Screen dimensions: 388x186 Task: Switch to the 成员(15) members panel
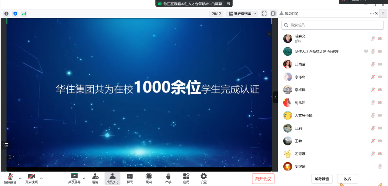pos(112,178)
